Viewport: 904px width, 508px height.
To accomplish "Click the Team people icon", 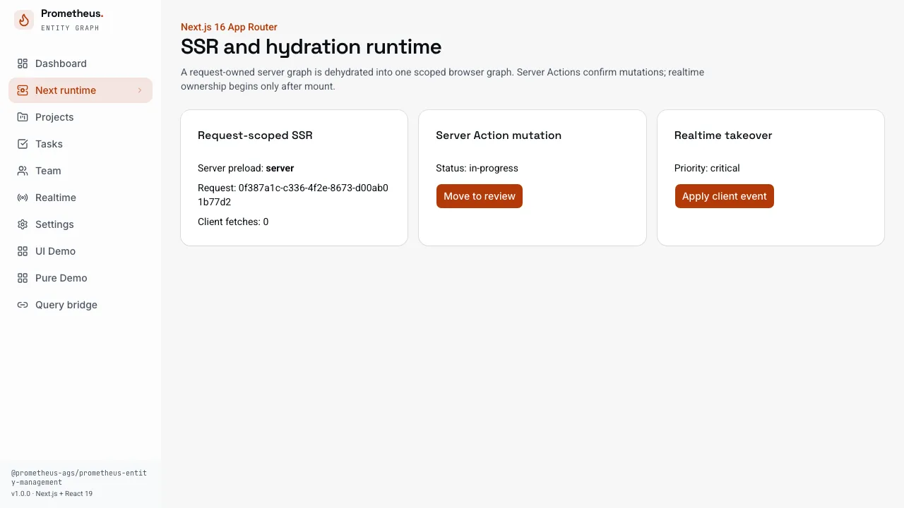I will 23,171.
